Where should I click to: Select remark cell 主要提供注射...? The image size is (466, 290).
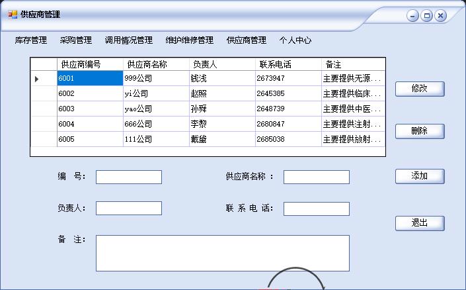click(354, 124)
